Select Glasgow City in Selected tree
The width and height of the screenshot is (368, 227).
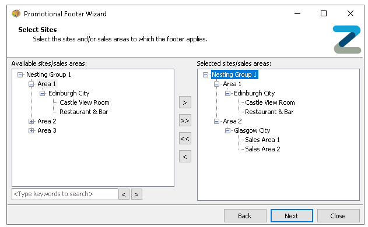[x=252, y=130]
